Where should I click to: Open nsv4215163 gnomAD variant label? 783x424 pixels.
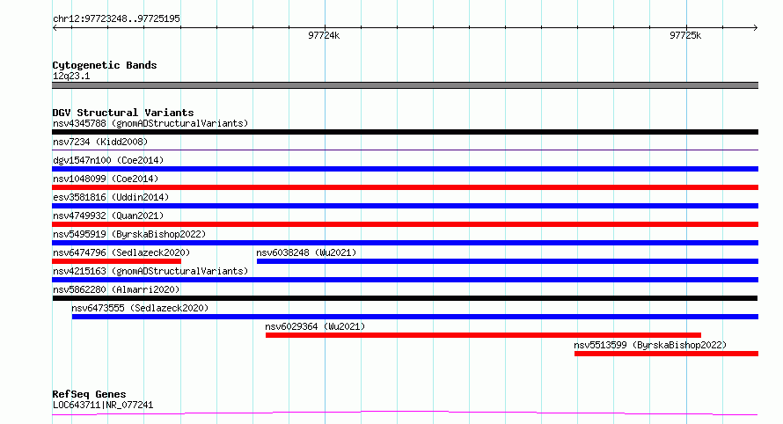click(150, 271)
